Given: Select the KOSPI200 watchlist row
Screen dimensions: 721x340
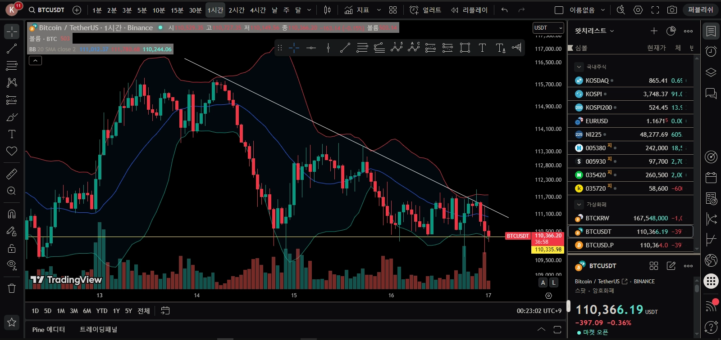Looking at the screenshot, I should coord(630,107).
